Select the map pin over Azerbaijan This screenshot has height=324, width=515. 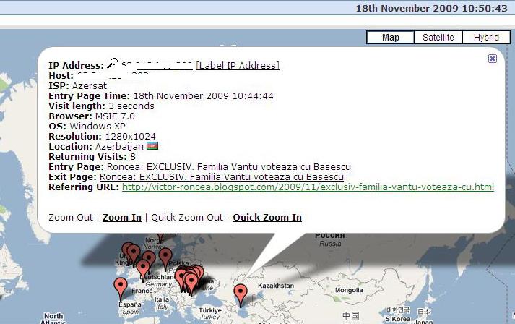coord(241,294)
